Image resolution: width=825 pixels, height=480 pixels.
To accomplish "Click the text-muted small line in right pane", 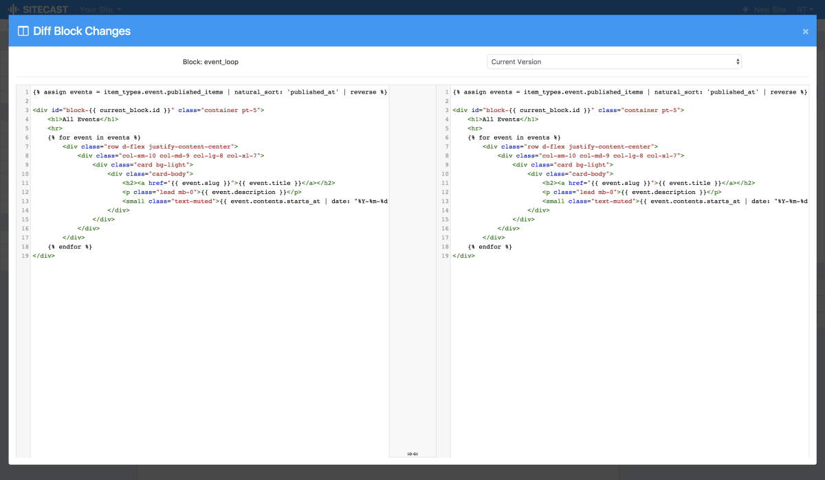I will point(675,201).
